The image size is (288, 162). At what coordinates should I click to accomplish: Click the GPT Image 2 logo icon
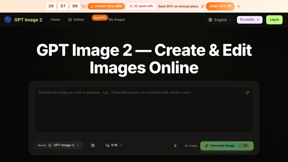pyautogui.click(x=8, y=20)
